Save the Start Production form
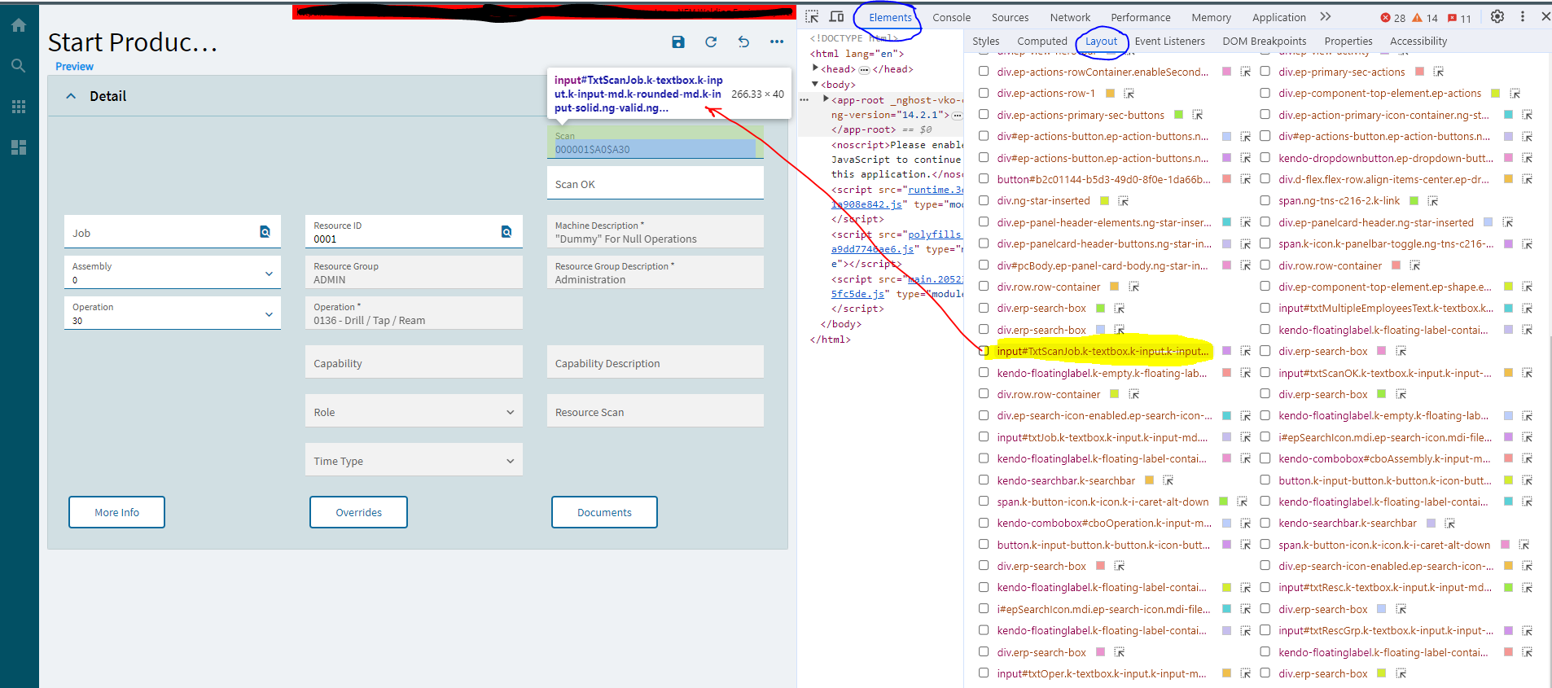This screenshot has width=1552, height=688. click(x=678, y=42)
